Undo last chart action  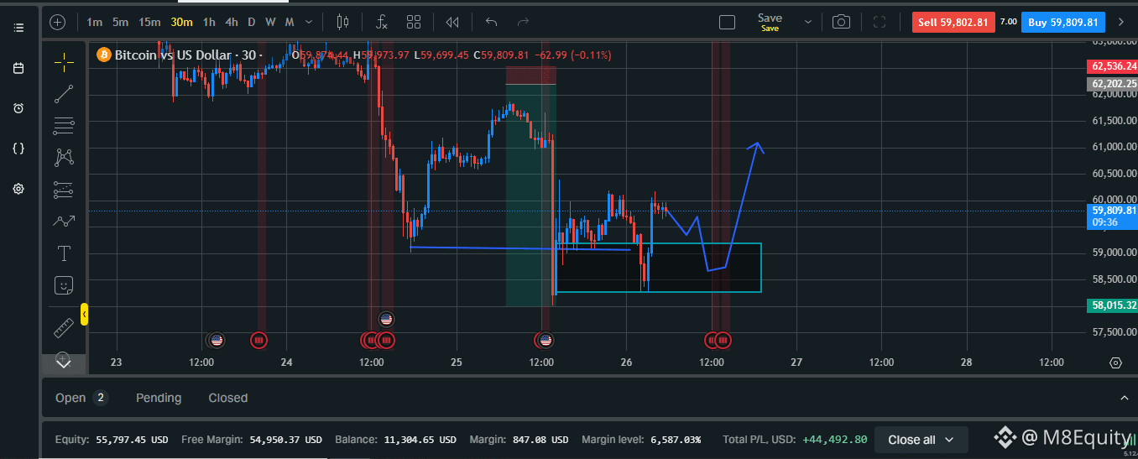click(x=492, y=22)
